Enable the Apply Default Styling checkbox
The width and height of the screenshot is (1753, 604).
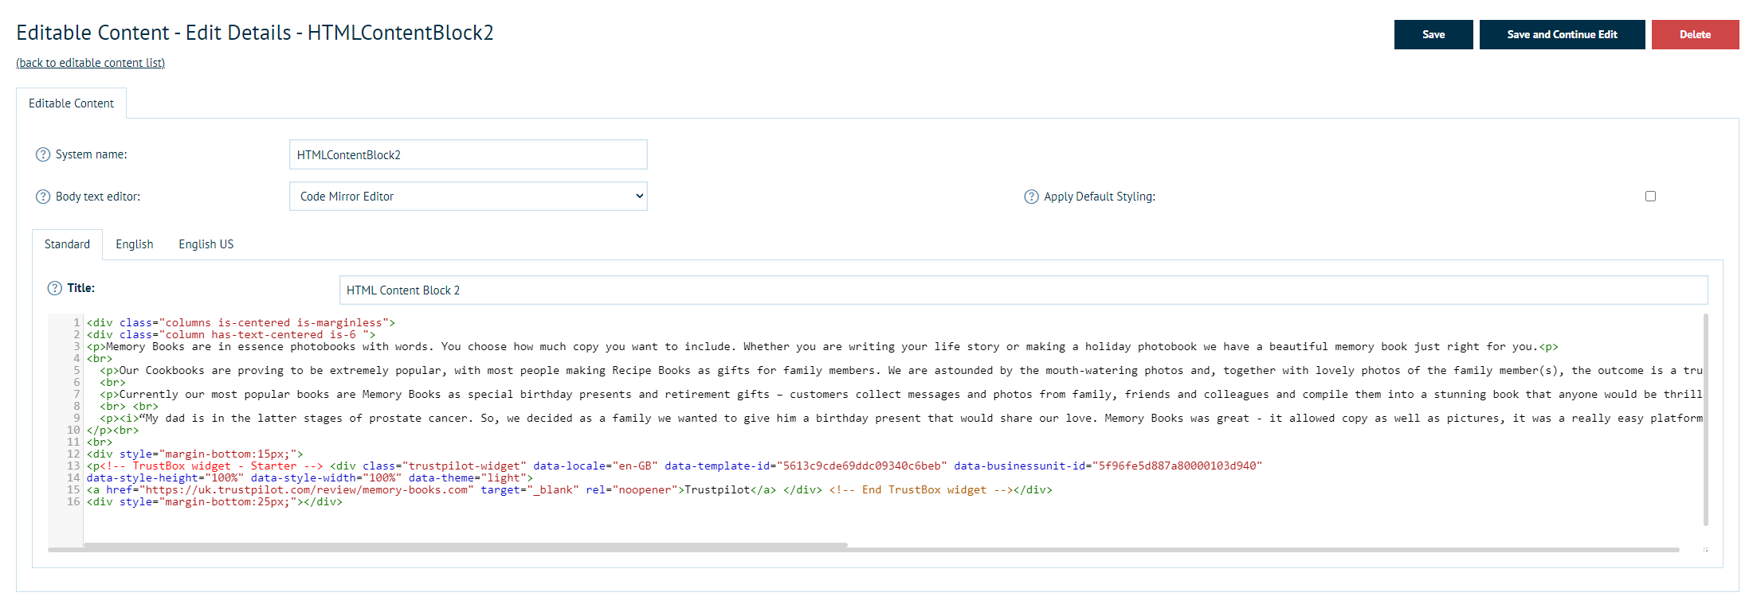click(1650, 197)
